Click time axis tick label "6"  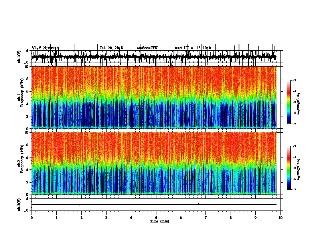coord(181,218)
